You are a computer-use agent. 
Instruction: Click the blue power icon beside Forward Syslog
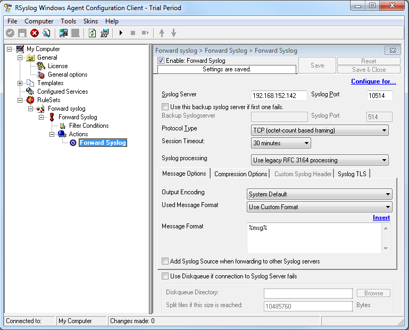(x=73, y=143)
